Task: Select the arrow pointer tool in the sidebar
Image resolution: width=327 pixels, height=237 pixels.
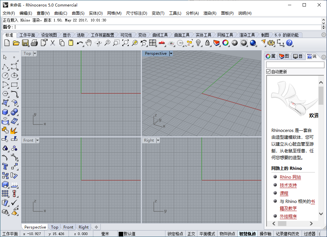Action: point(5,57)
